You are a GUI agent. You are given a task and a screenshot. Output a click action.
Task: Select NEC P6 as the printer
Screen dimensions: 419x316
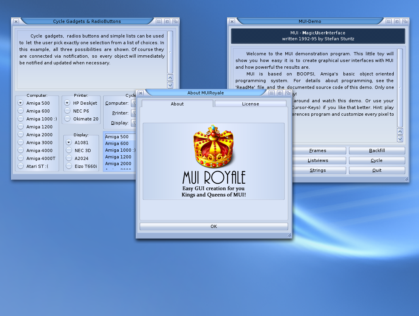67,111
